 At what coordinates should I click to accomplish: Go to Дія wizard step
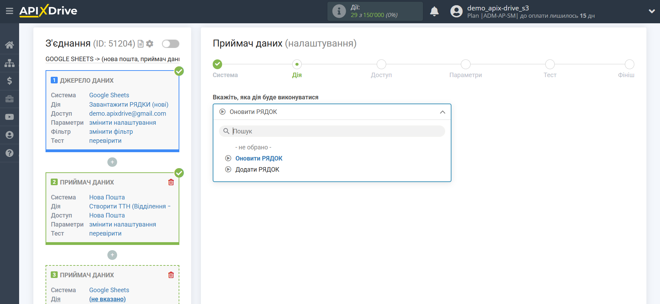297,64
